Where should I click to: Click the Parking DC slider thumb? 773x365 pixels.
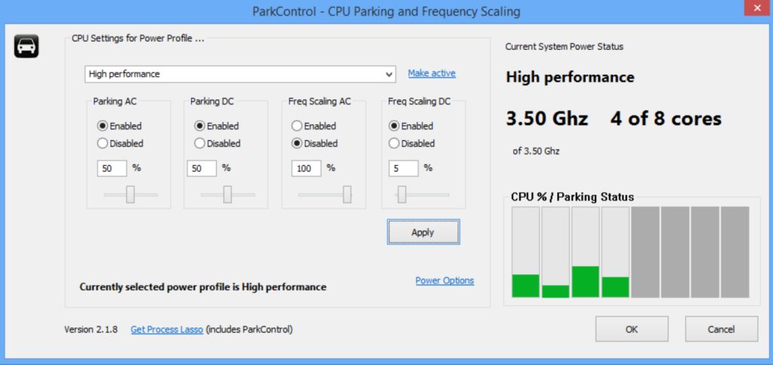tap(227, 195)
